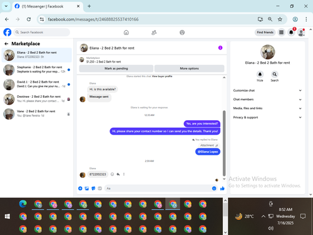Viewport: 313px width, 235px height.
Task: Open the 8:52 AM clock and date
Action: coord(285,216)
